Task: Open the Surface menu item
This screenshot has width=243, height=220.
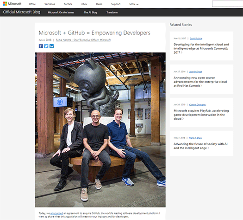Action: pos(68,4)
